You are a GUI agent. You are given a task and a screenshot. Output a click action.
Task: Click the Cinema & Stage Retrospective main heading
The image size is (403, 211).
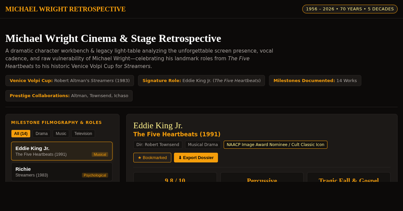pos(113,38)
